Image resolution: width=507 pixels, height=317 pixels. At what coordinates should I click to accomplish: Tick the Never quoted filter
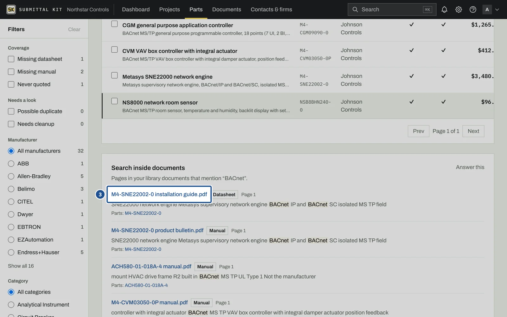(x=11, y=84)
